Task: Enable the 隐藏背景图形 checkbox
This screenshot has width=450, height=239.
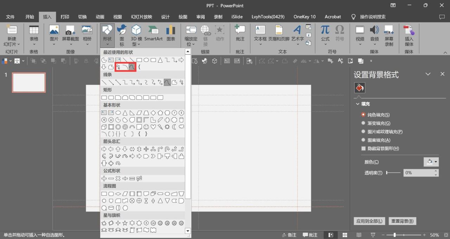Action: click(364, 149)
